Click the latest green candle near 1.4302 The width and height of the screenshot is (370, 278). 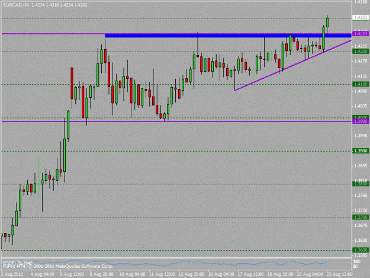tap(327, 23)
